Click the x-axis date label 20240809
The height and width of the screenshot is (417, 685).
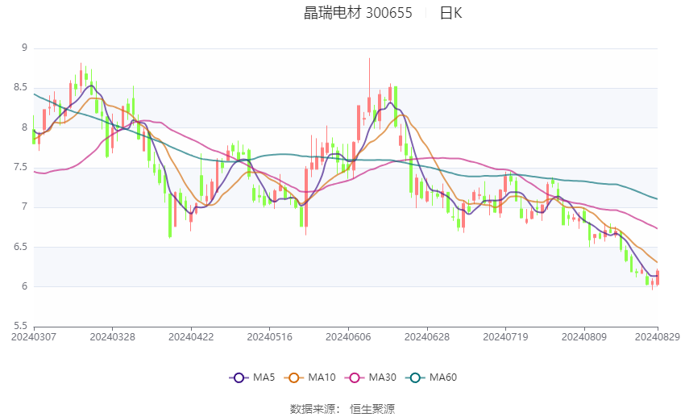tap(584, 337)
